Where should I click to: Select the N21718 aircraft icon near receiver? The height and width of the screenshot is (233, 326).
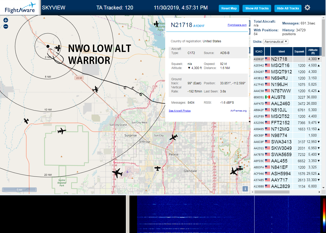click(x=58, y=48)
